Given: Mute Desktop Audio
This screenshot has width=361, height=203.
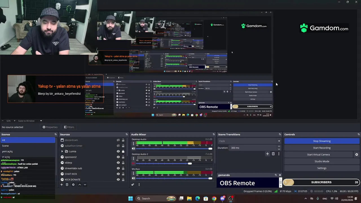Looking at the screenshot, I should pos(133,149).
